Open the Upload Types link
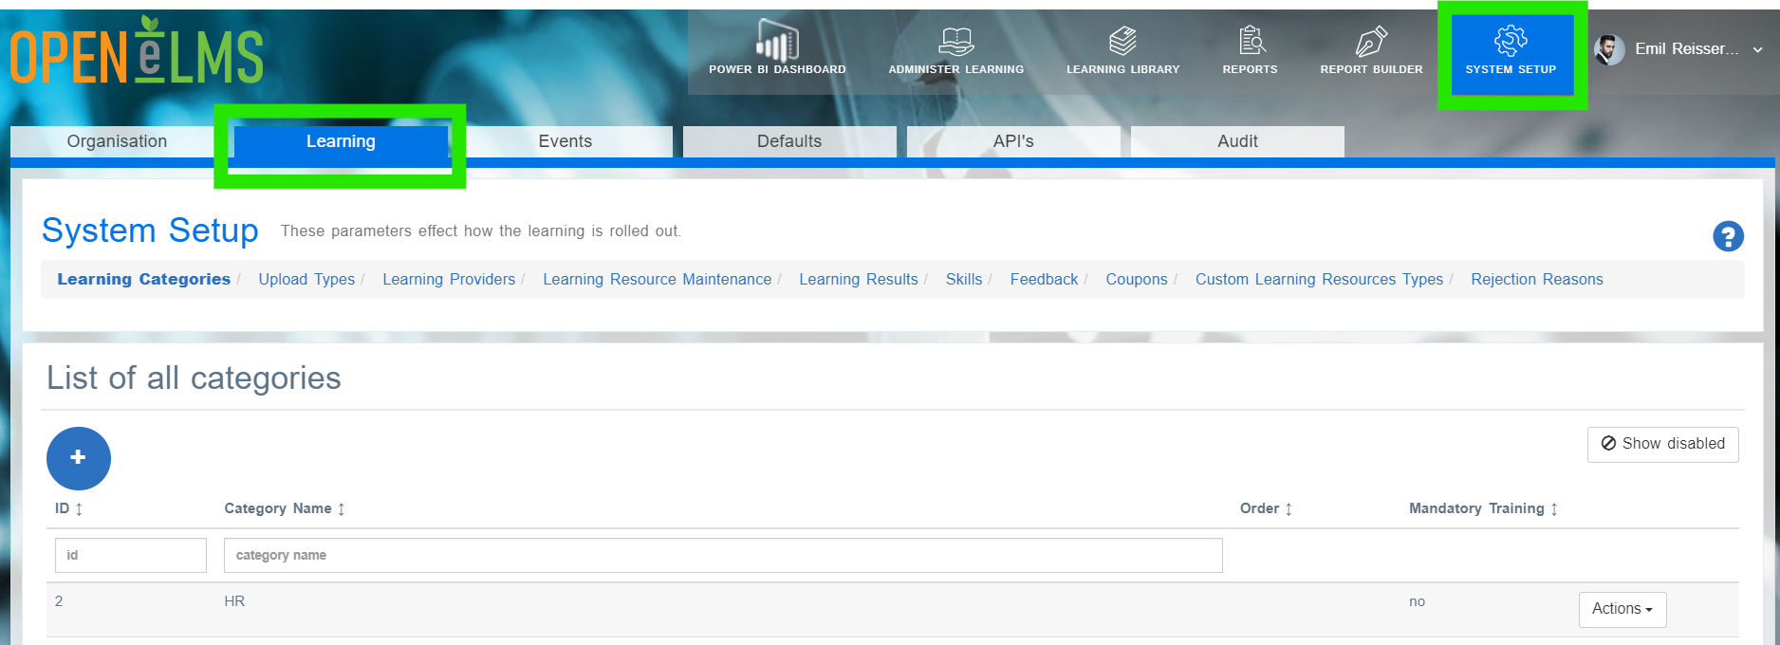 306,279
